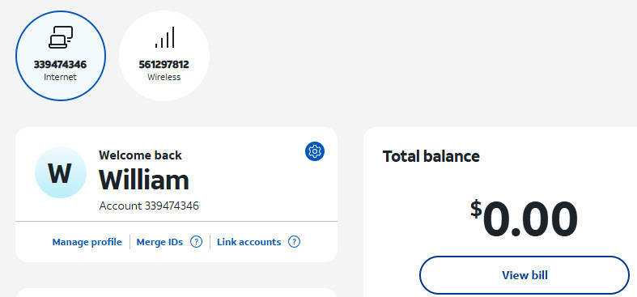Click the Wireless label under account number
The width and height of the screenshot is (637, 297).
[164, 77]
